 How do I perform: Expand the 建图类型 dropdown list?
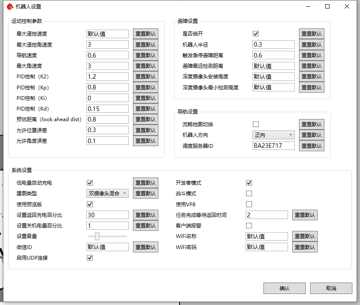pyautogui.click(x=107, y=194)
